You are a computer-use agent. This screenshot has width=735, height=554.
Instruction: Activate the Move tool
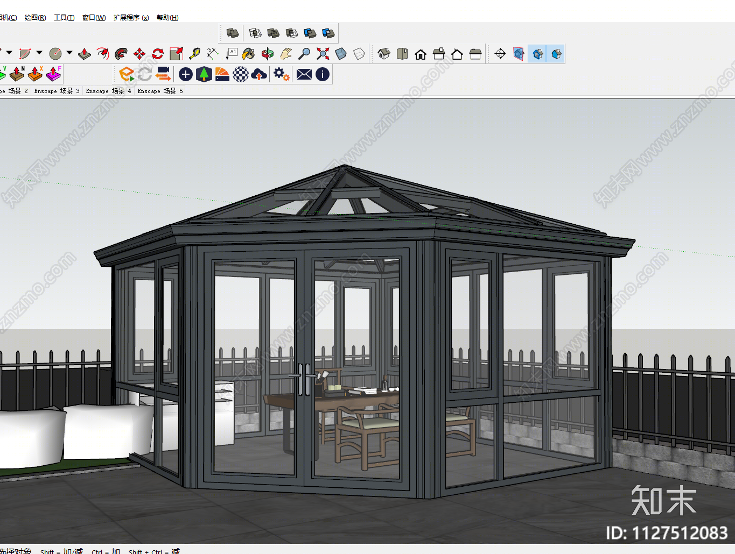(139, 54)
